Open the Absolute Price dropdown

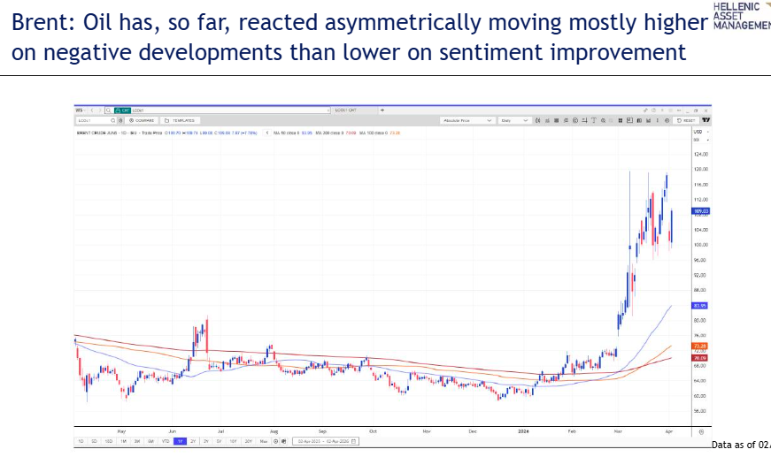(x=466, y=120)
